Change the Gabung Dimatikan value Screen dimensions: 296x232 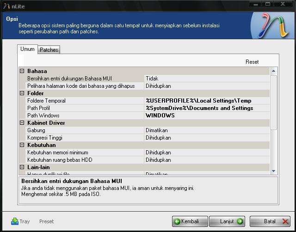tap(207, 130)
